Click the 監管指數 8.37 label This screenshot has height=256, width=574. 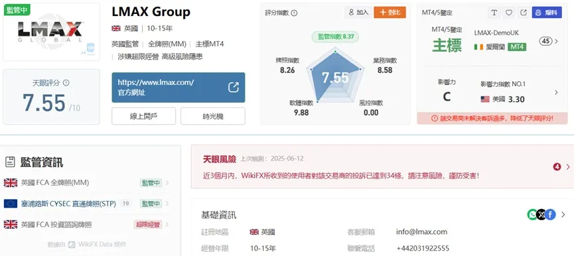(335, 36)
